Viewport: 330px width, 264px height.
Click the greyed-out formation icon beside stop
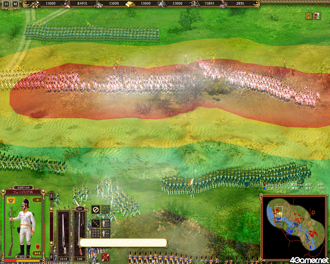click(x=106, y=210)
